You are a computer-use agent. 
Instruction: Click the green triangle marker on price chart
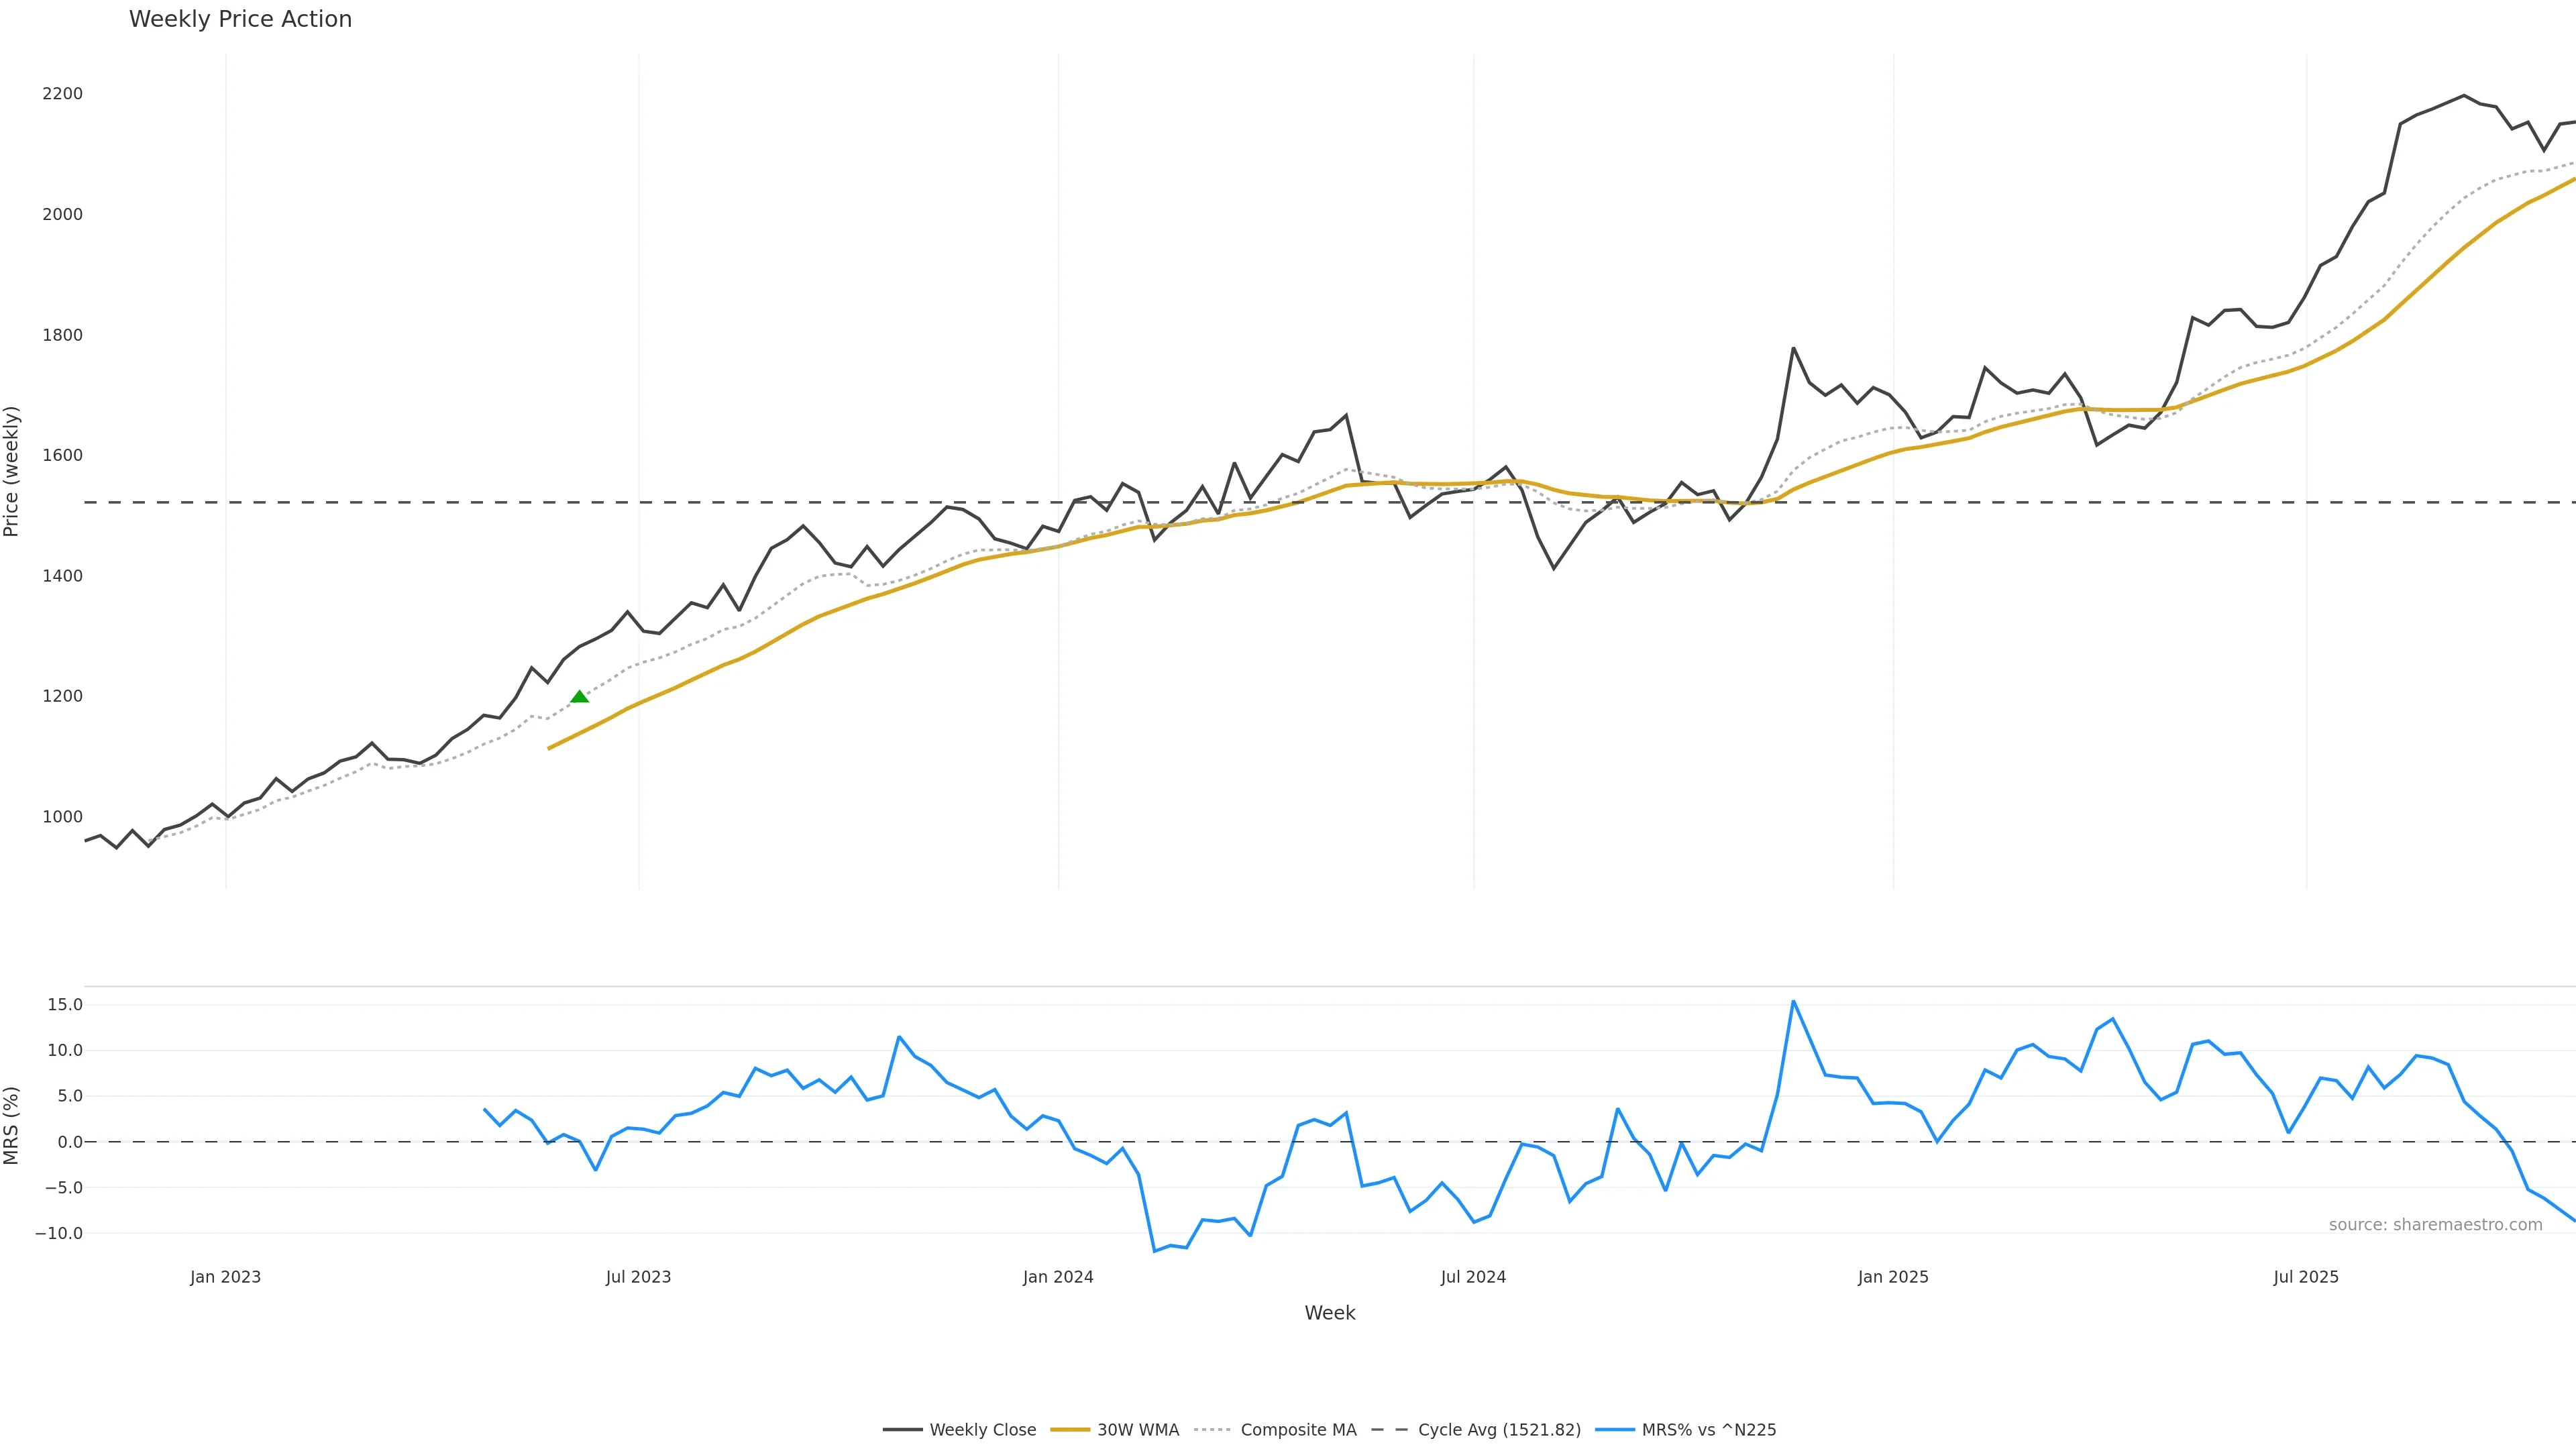point(579,697)
